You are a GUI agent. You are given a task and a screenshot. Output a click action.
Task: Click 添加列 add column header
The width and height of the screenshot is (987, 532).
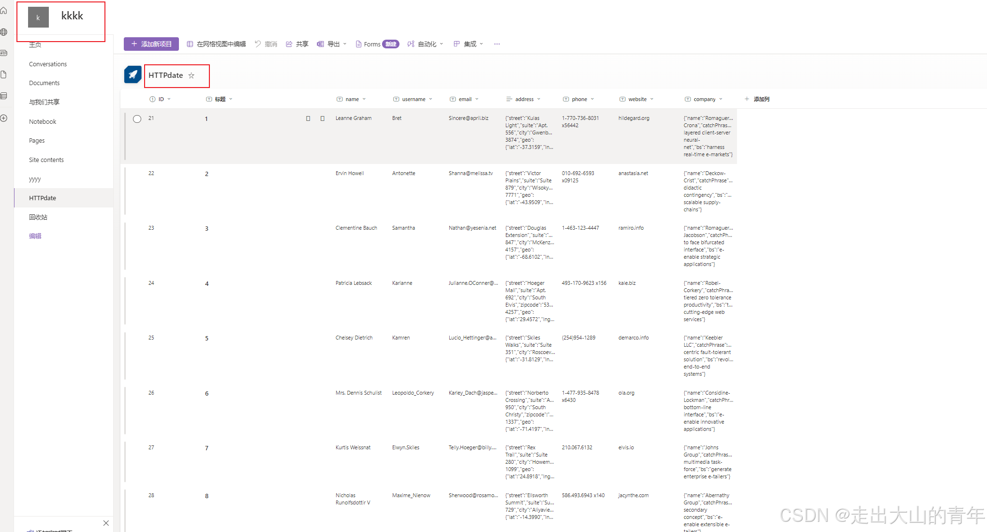(757, 99)
